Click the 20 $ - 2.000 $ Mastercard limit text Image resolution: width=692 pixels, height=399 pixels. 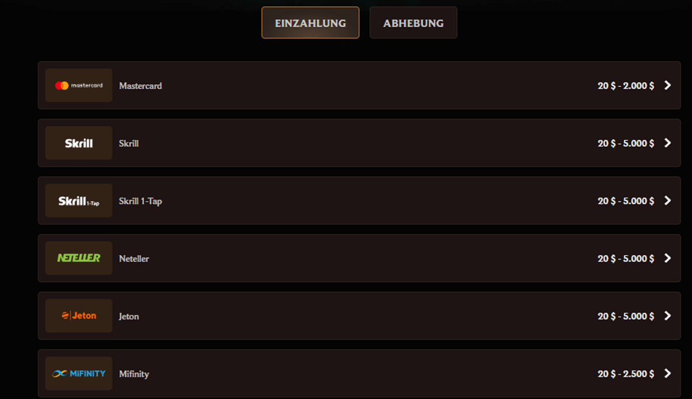[x=625, y=85]
